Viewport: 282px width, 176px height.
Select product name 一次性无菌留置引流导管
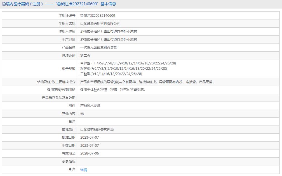click(98, 47)
